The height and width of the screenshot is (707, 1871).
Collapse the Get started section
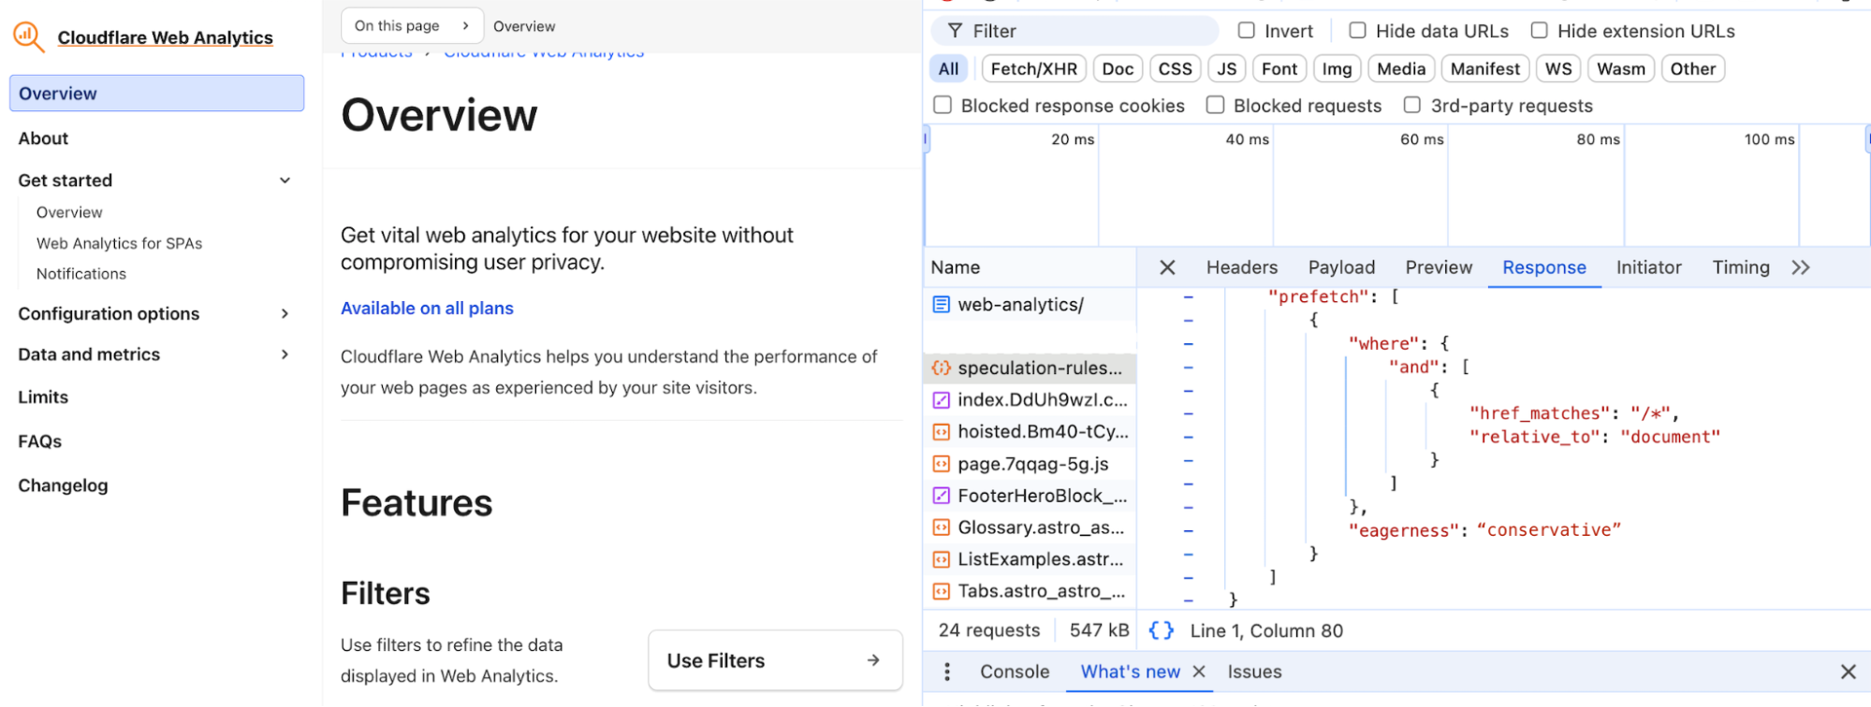click(x=285, y=180)
